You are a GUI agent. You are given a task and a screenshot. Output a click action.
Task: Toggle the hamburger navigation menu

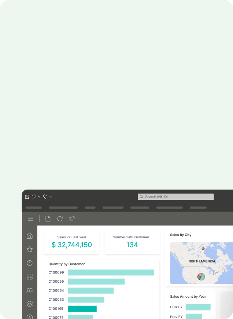tap(30, 219)
